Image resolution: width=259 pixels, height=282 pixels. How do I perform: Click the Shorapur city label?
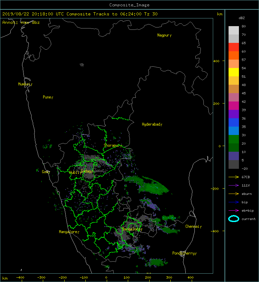point(113,145)
